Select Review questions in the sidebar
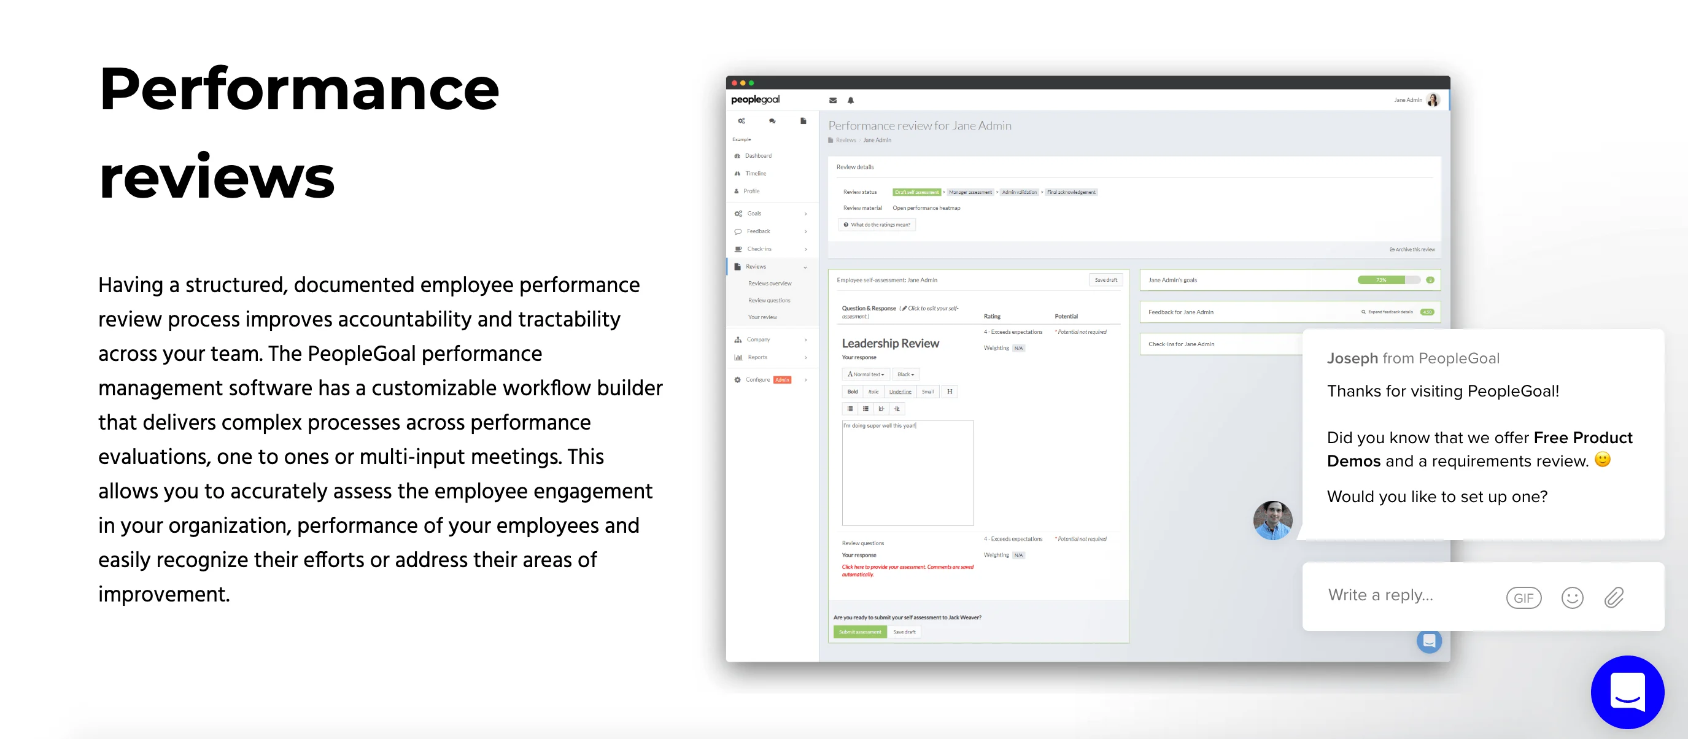Viewport: 1688px width, 739px height. coord(769,300)
